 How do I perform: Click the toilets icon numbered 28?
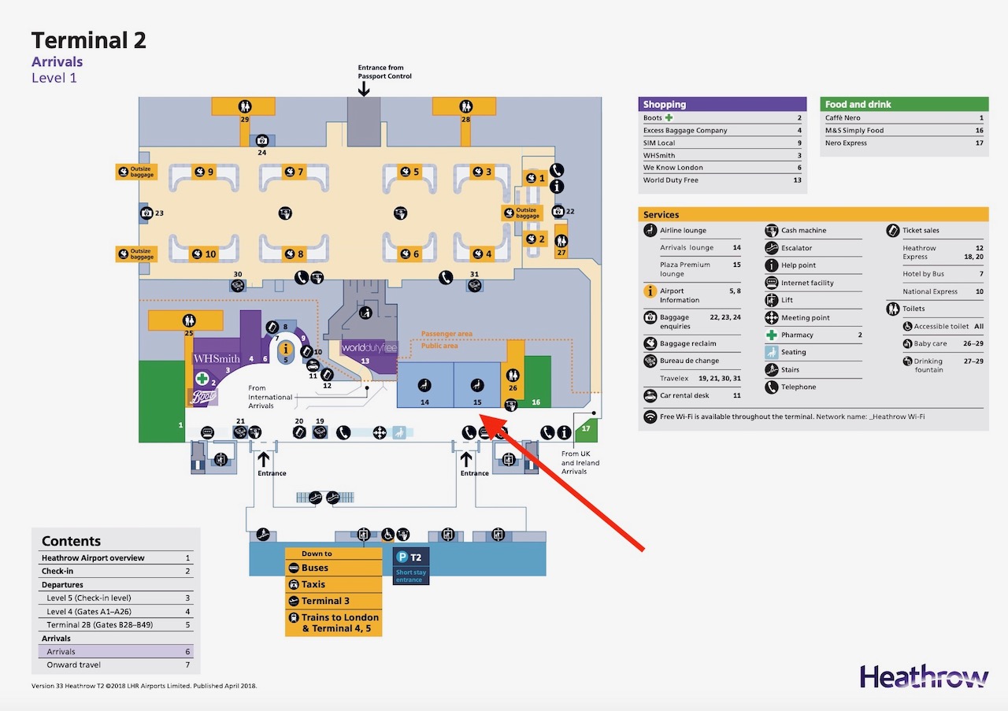click(x=465, y=106)
